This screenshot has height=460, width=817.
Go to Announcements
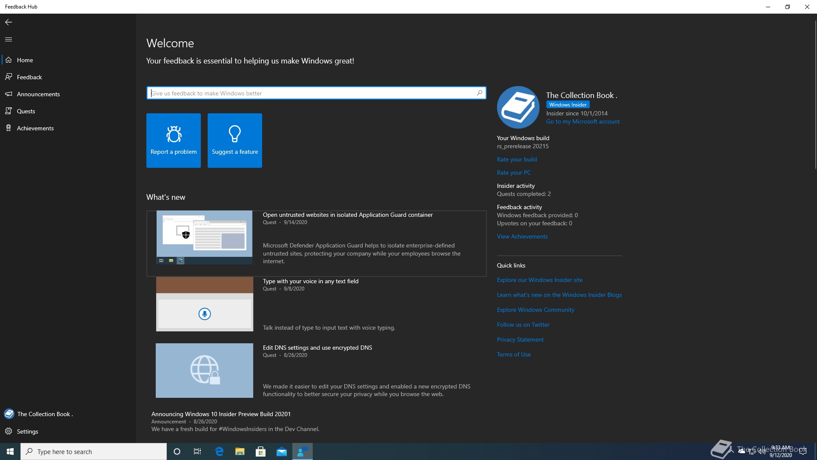[68, 94]
